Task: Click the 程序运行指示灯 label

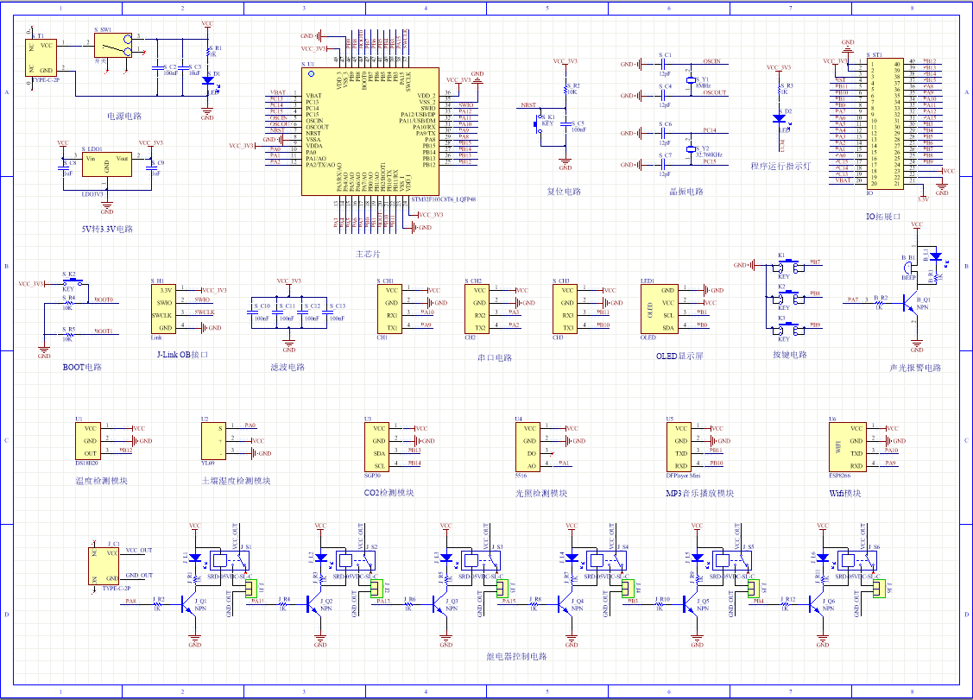Action: 780,167
